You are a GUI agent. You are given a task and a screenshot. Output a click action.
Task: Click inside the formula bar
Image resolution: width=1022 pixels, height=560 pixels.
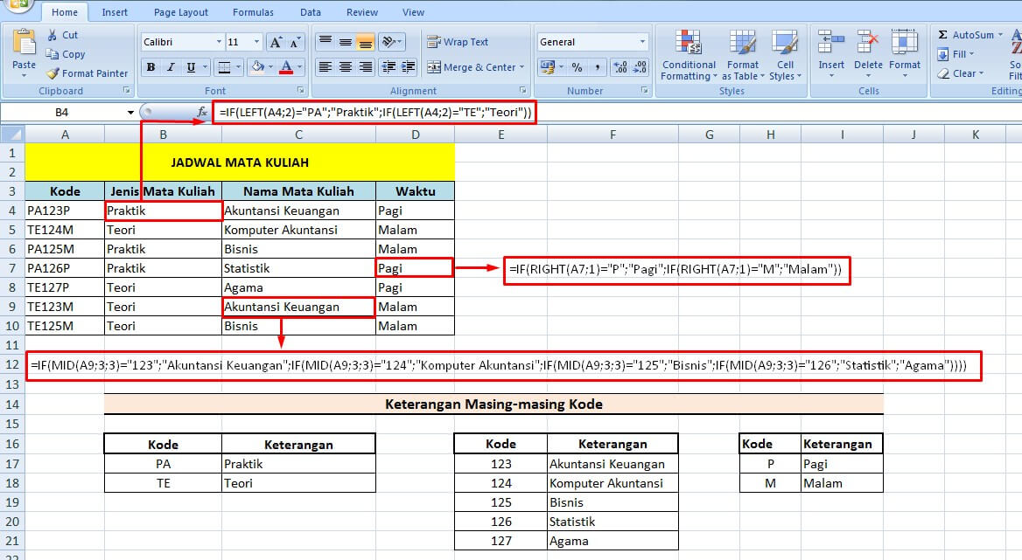pos(367,112)
